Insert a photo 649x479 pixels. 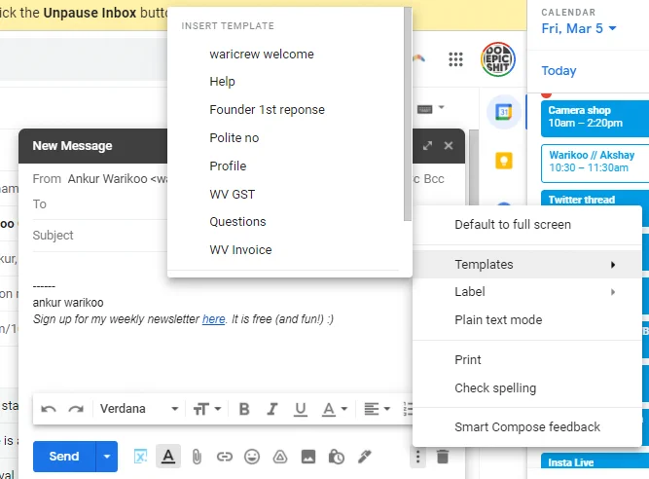coord(308,457)
